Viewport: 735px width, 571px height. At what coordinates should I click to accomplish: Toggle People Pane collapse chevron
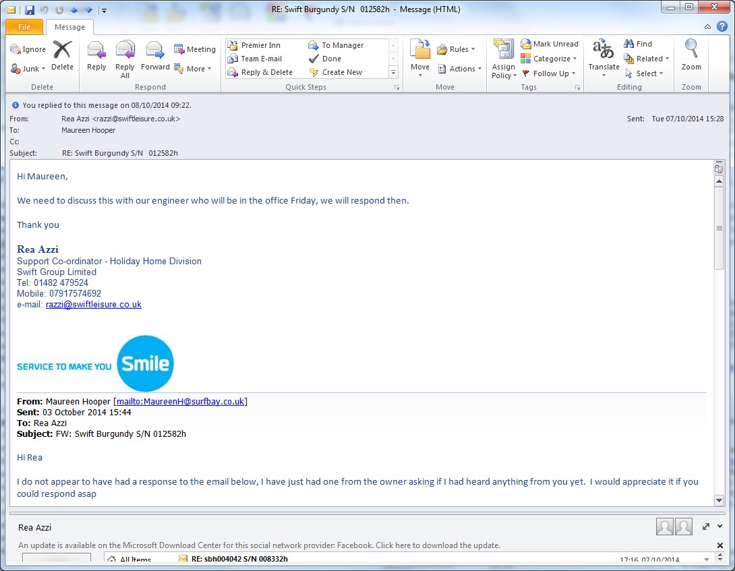coord(720,527)
